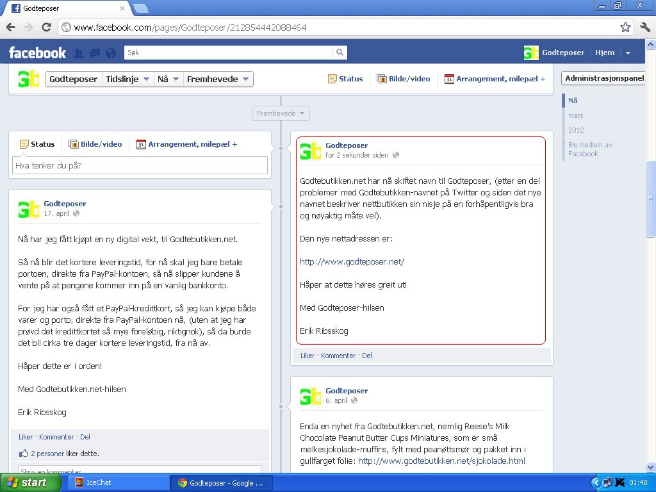Open account dropdown arrow next to Hjem

[x=628, y=53]
